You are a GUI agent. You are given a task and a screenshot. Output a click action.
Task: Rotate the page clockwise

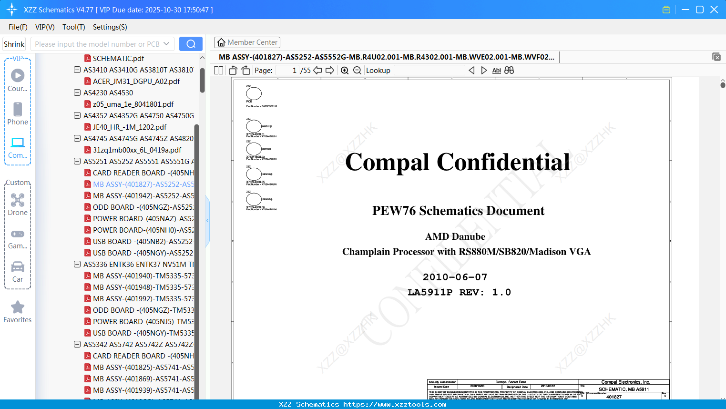click(245, 71)
